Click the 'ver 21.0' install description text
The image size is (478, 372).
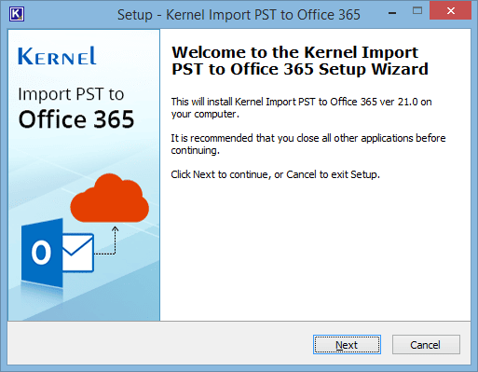[301, 108]
